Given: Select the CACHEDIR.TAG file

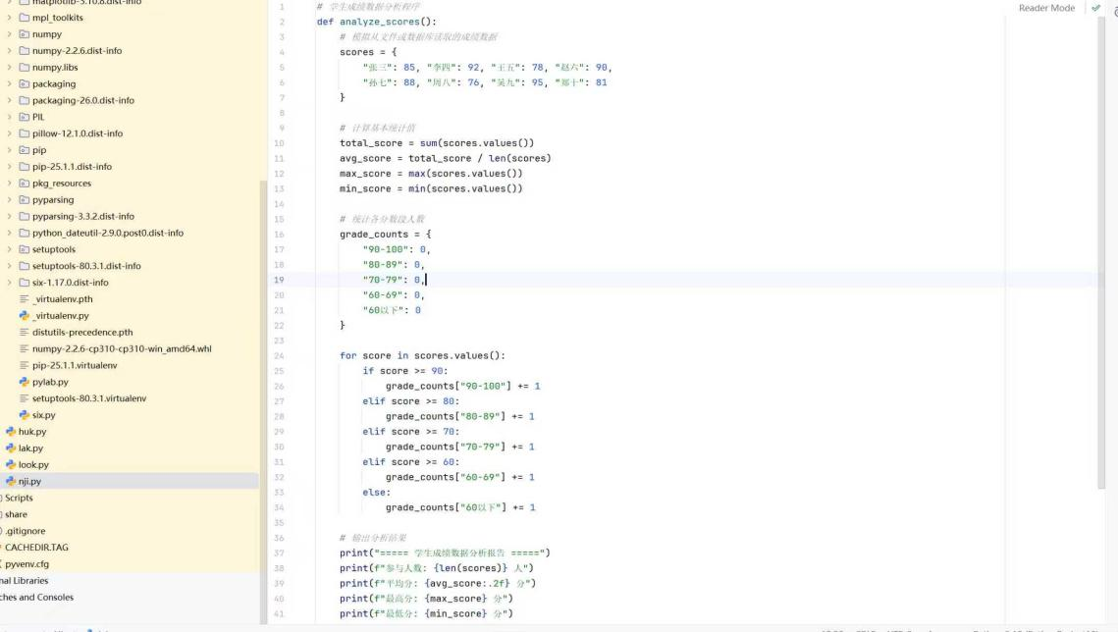Looking at the screenshot, I should click(x=36, y=548).
